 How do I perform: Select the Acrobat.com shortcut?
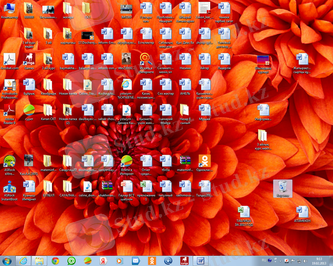tap(9, 59)
